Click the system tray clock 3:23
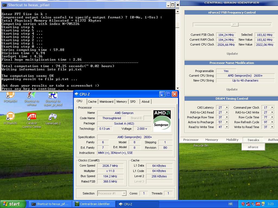Image resolution: width=278 pixels, height=208 pixels. 270,204
